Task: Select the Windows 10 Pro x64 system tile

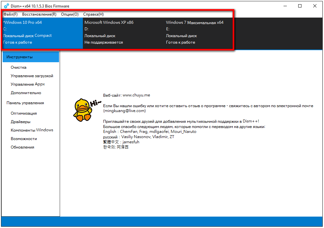Action: coord(42,33)
